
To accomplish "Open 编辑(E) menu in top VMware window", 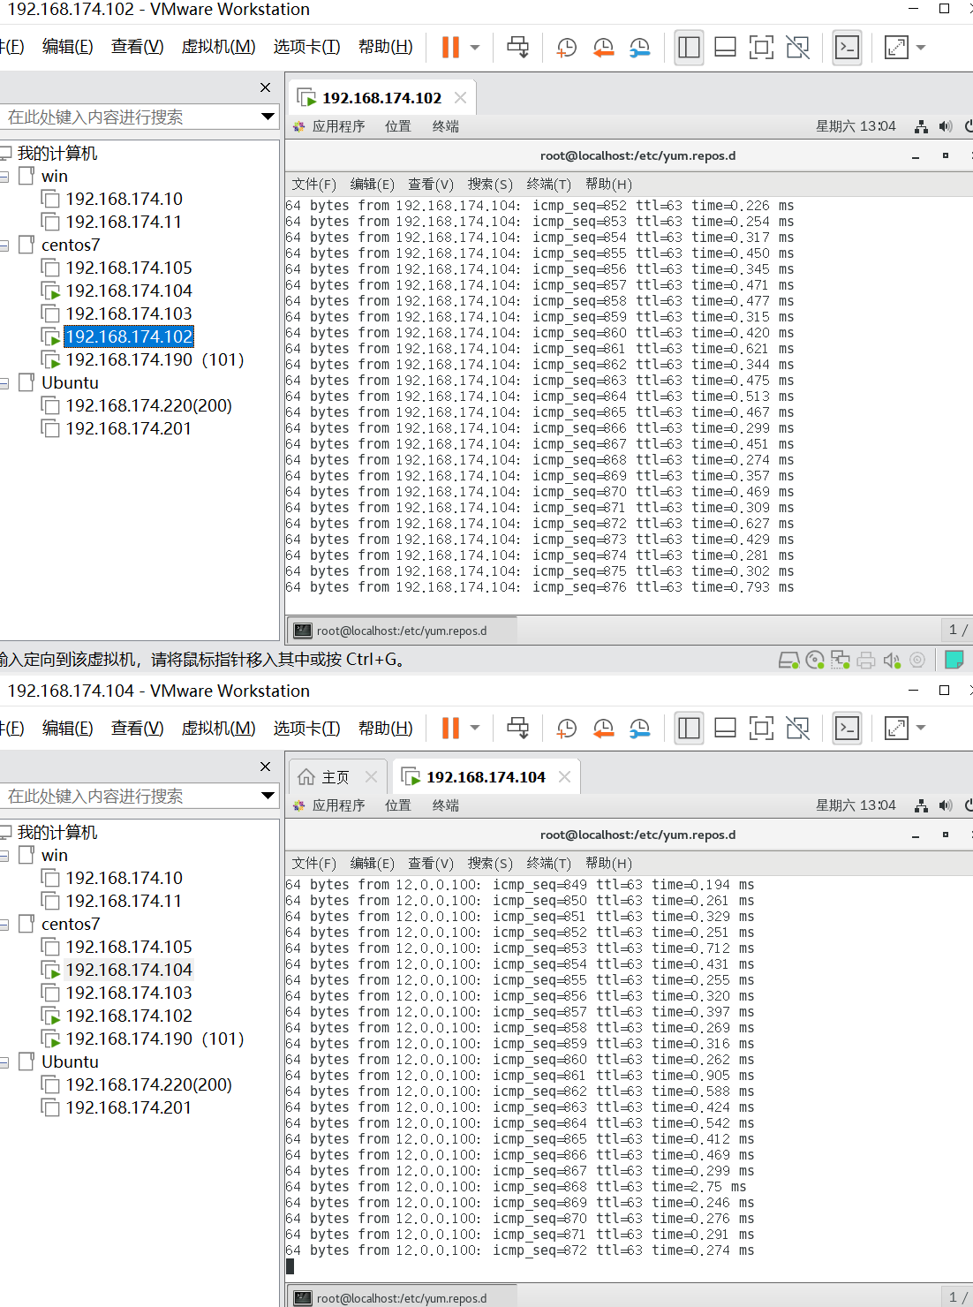I will tap(67, 47).
